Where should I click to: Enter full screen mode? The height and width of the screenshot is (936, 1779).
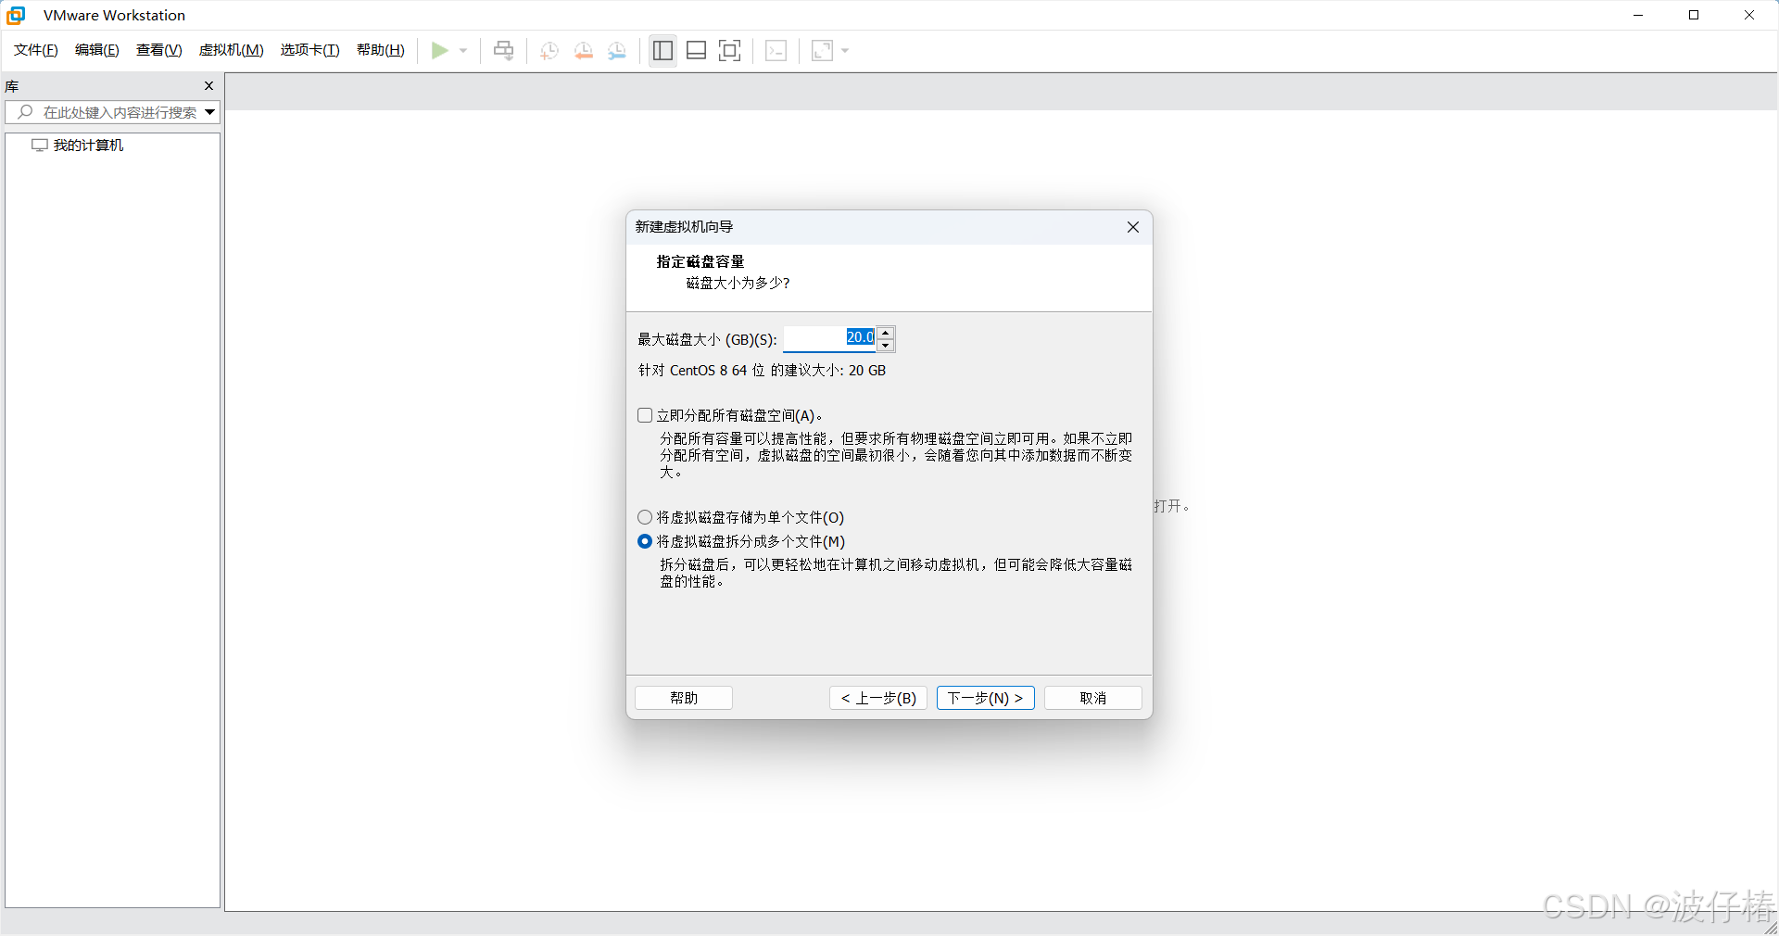[729, 51]
